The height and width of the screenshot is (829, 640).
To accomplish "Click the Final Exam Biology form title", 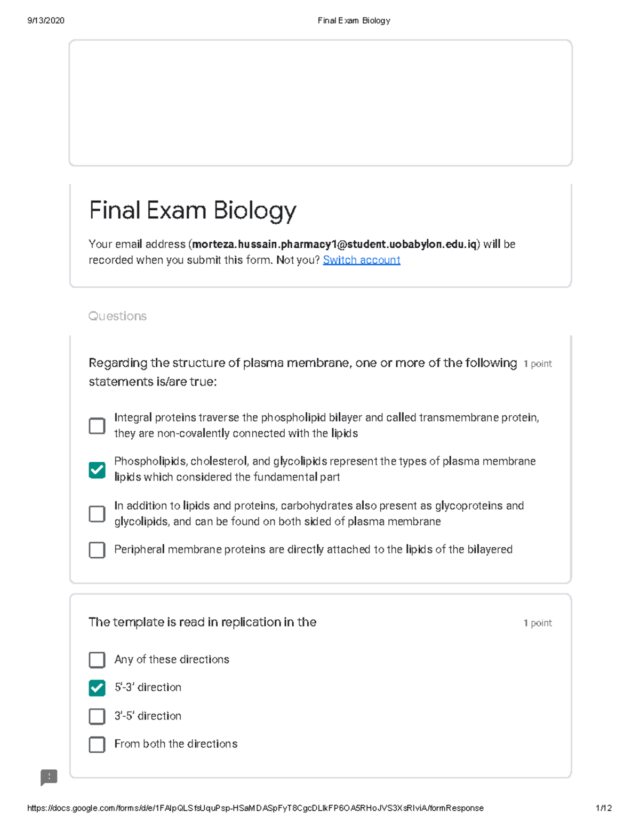I will point(192,210).
